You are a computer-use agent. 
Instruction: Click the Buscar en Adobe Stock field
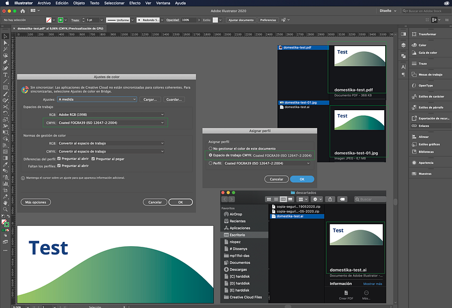point(427,11)
